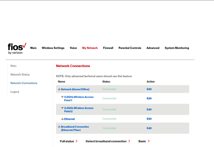Viewport: 214px width, 147px height.
Task: Open the Network (Home/Office) connection link
Action: tap(75, 89)
